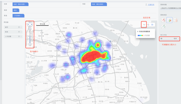The height and width of the screenshot is (104, 181).
Task: Open settings gear for 人均消费 filter
Action: click(x=19, y=37)
